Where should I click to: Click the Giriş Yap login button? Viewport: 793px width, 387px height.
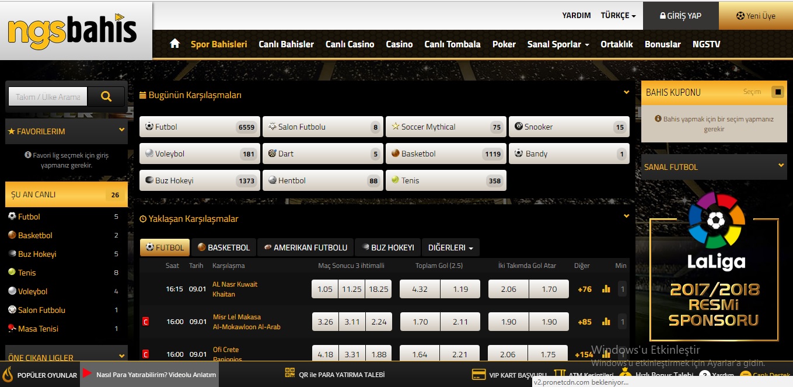click(x=680, y=16)
